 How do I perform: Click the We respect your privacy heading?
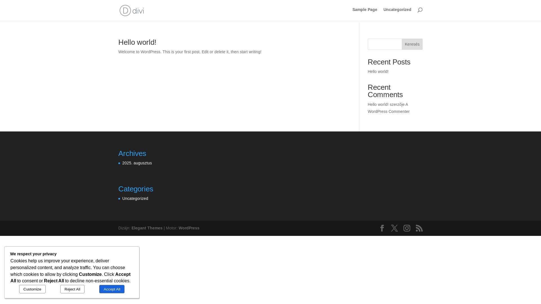pyautogui.click(x=33, y=254)
